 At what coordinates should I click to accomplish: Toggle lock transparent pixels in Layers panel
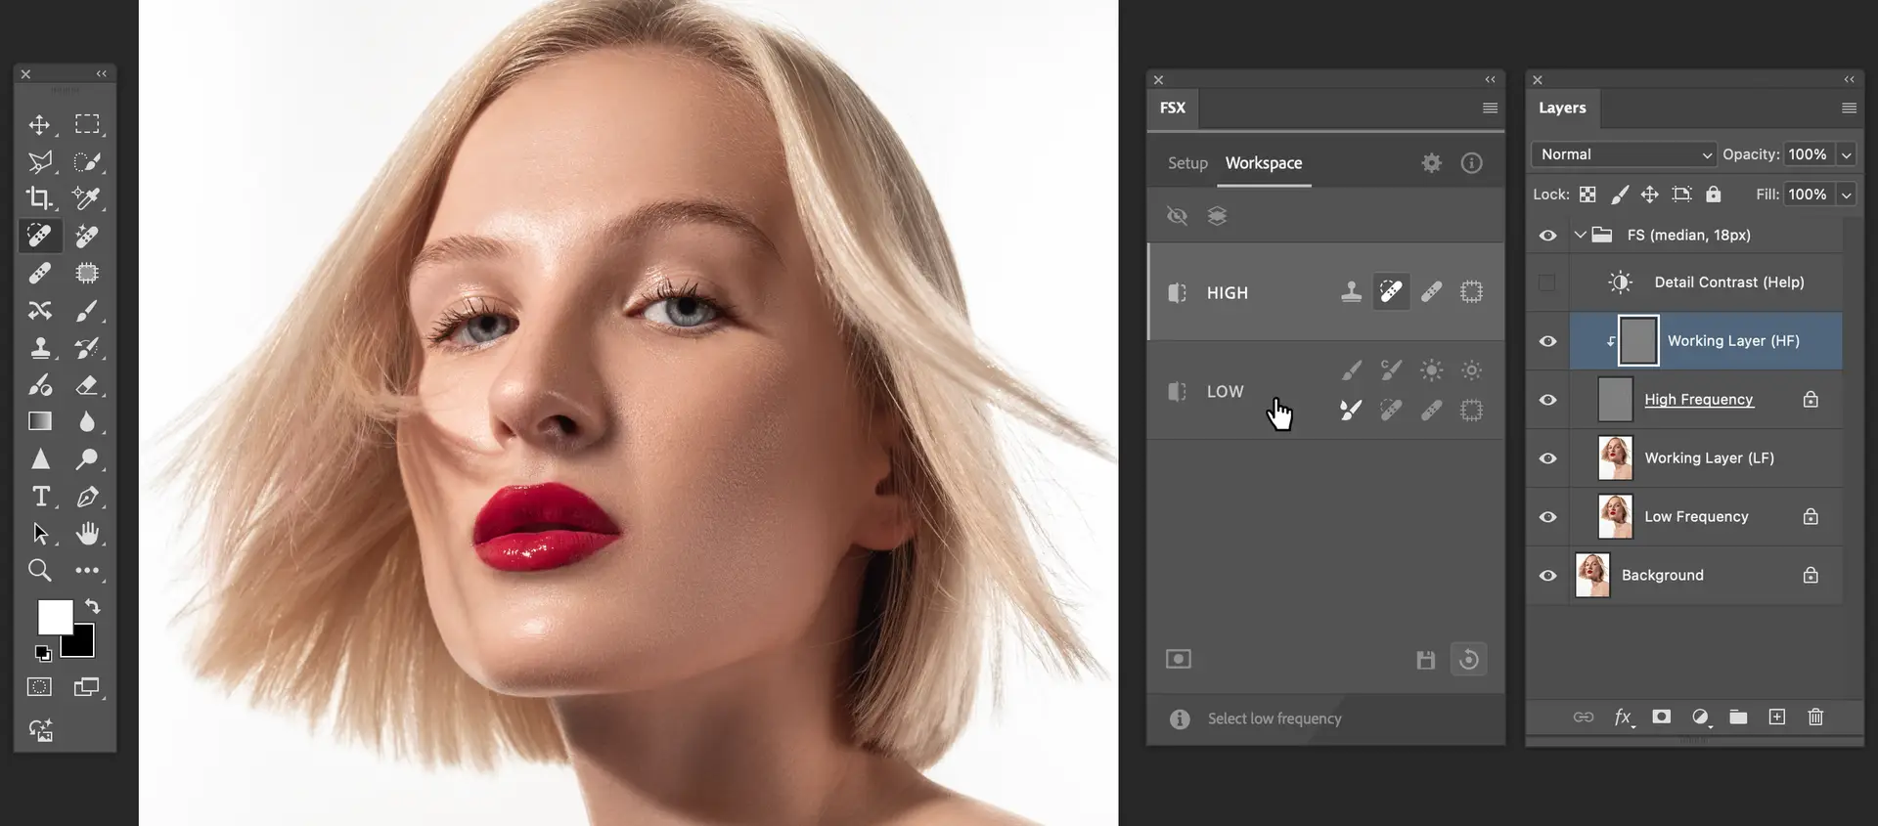[x=1587, y=195]
